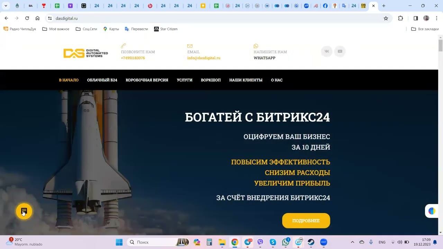Click the DAS Digital Automated Systems logo
The image size is (443, 249).
point(85,53)
